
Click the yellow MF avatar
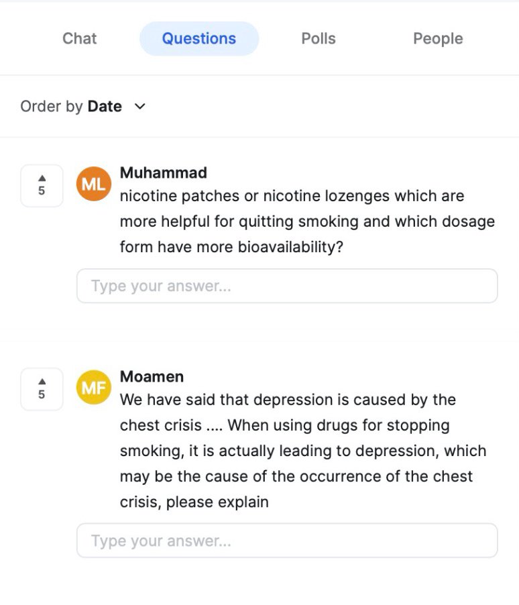(x=93, y=388)
